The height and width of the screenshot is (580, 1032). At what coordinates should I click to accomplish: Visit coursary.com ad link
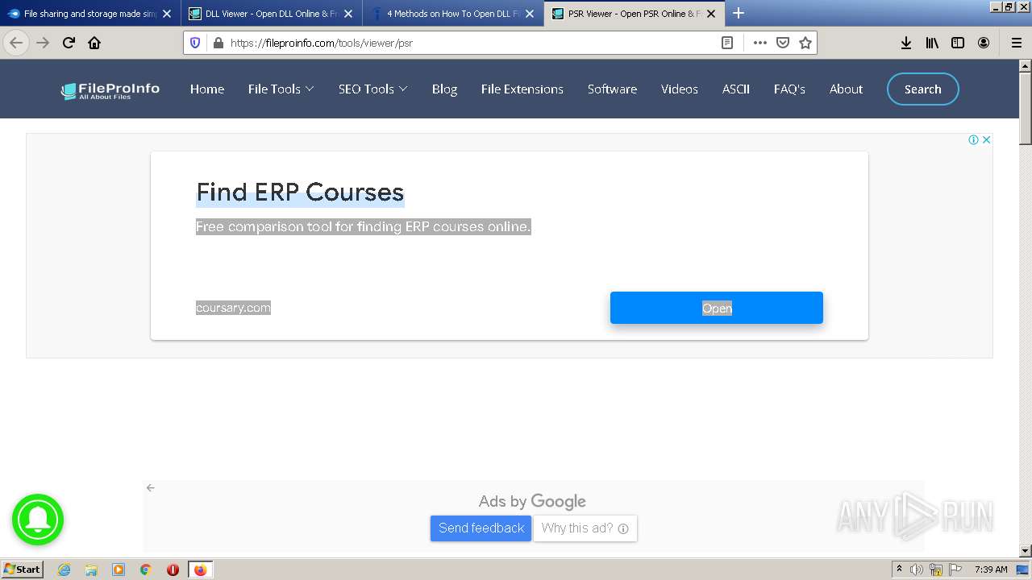(x=233, y=308)
